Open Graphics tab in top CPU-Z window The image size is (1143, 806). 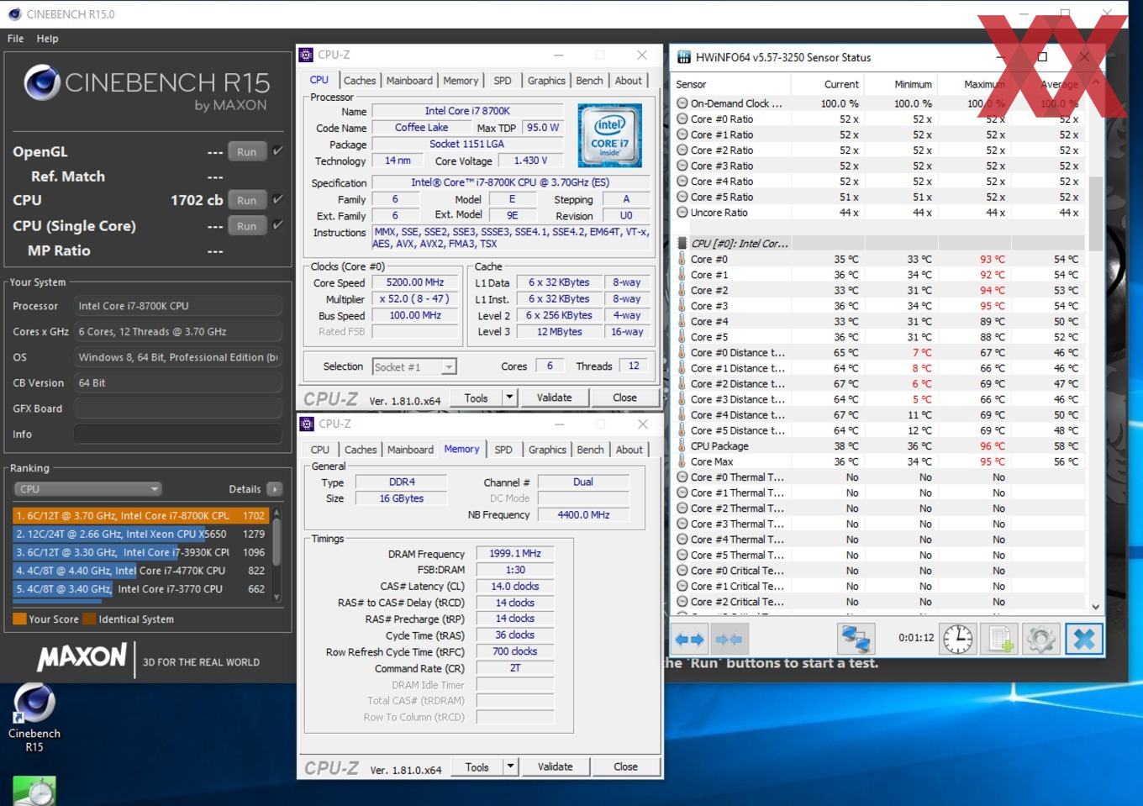click(546, 81)
